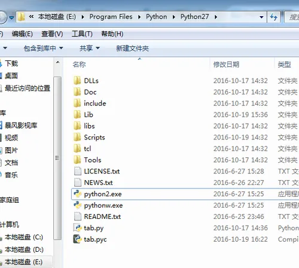The height and width of the screenshot is (268, 299).
Task: Show hidden breadcrumb path chevron
Action: pyautogui.click(x=31, y=17)
